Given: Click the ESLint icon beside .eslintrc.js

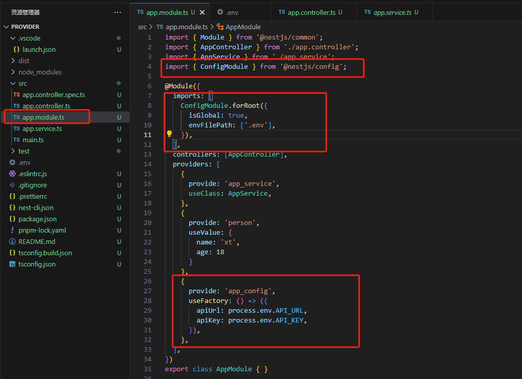Looking at the screenshot, I should (12, 174).
